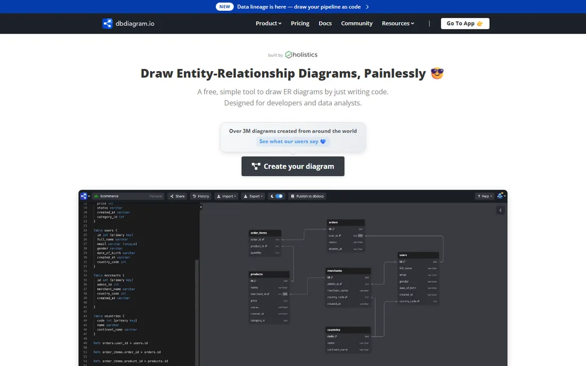Click the diagram icon on Create your diagram
Screen dimensions: 586x366
coord(256,167)
